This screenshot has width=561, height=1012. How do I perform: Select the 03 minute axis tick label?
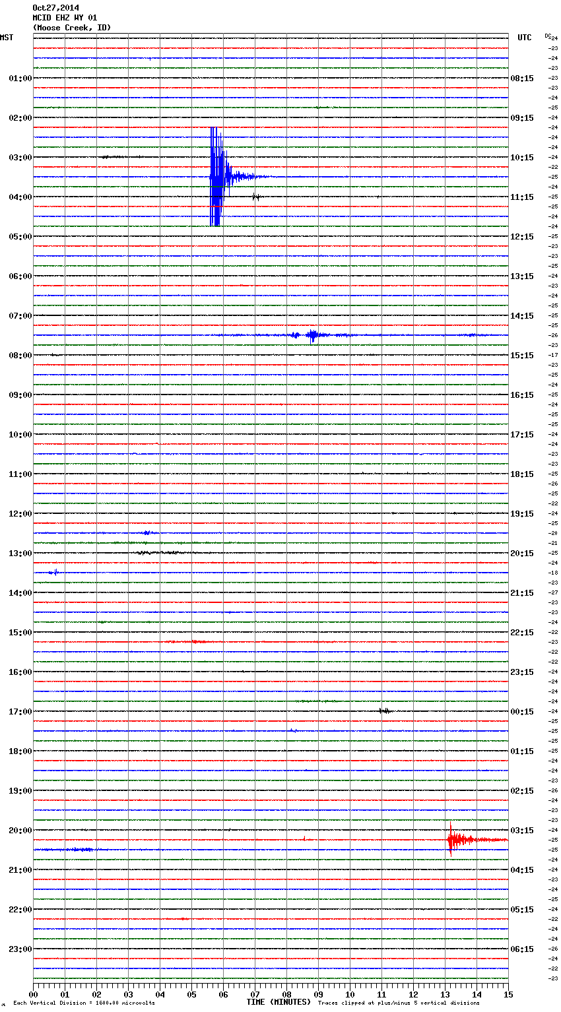click(x=128, y=994)
